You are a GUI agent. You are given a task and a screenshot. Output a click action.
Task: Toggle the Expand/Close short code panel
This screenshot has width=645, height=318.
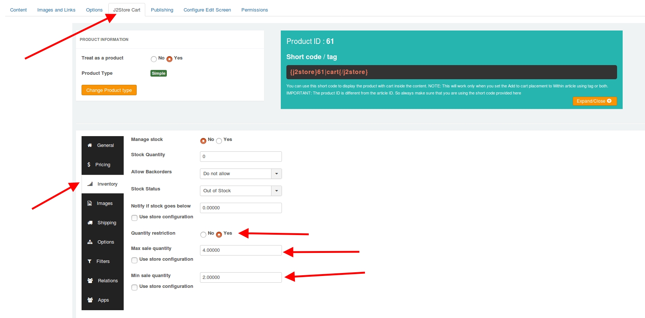(x=594, y=101)
